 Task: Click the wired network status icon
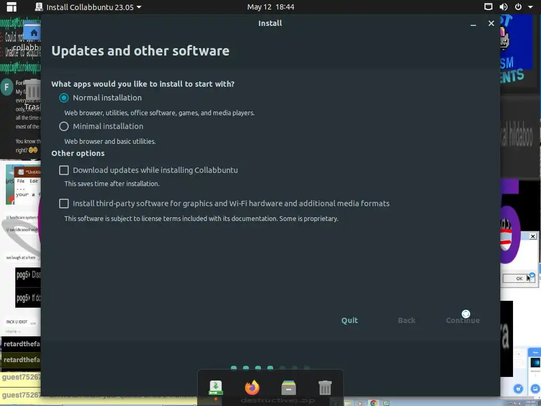coord(488,6)
